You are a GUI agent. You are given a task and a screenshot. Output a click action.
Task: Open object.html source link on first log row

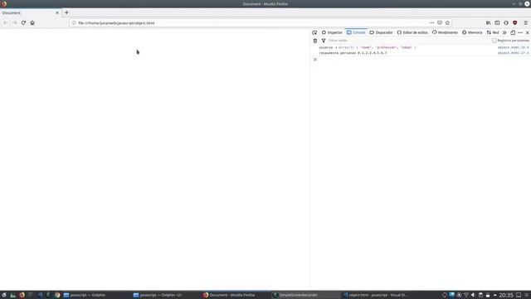(x=513, y=47)
